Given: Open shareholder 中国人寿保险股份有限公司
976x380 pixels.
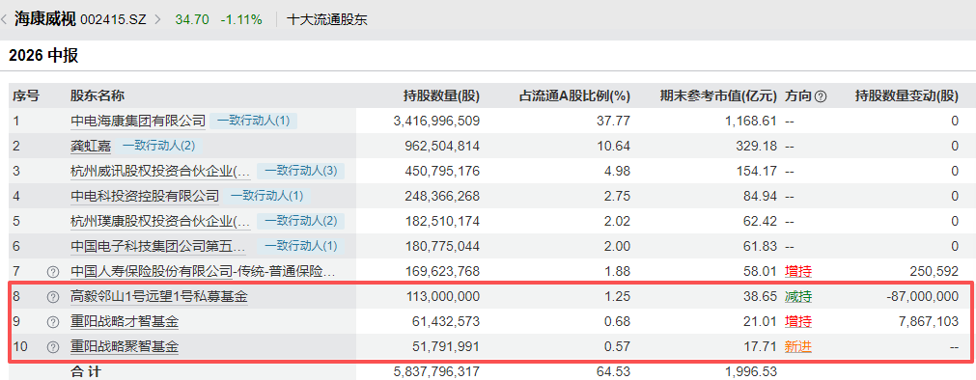Looking at the screenshot, I should [x=203, y=272].
